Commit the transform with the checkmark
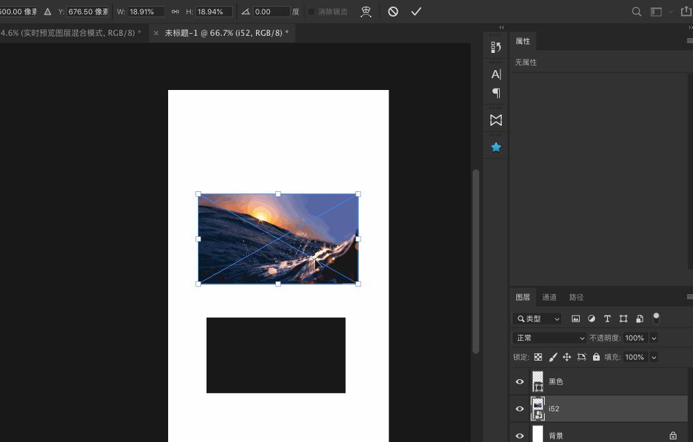Viewport: 693px width, 442px height. point(416,11)
